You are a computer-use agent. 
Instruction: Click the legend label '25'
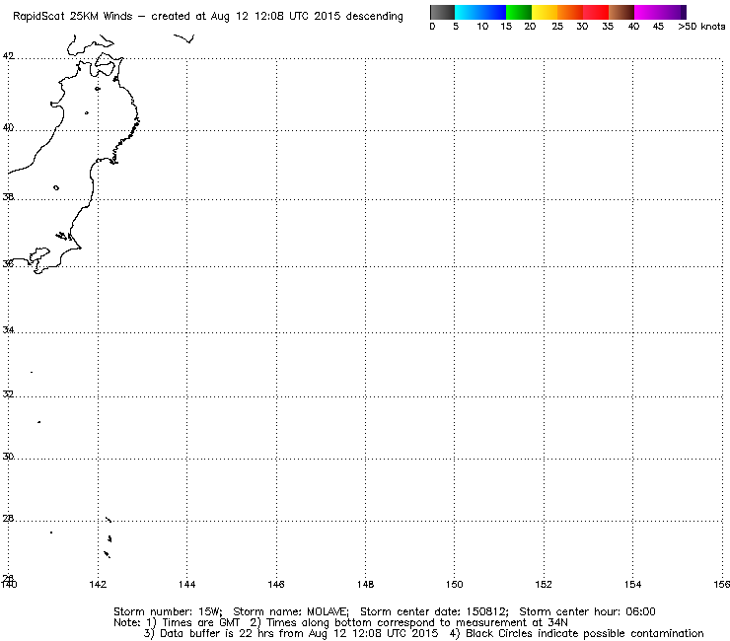click(557, 27)
